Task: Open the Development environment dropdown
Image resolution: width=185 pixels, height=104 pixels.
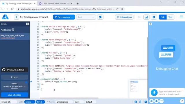Action: (64, 17)
